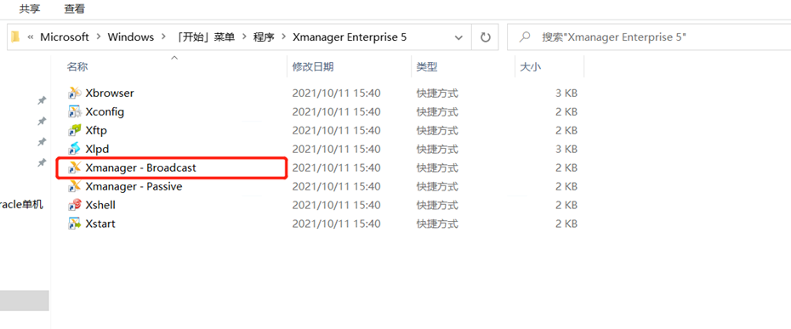This screenshot has width=791, height=329.
Task: Click the refresh button beside address bar
Action: coord(486,37)
